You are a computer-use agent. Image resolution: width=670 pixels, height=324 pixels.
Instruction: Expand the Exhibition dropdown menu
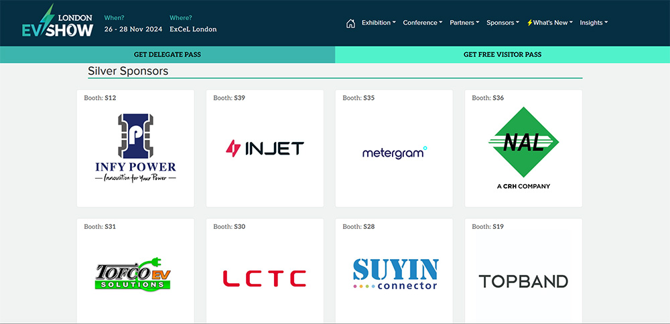tap(379, 23)
